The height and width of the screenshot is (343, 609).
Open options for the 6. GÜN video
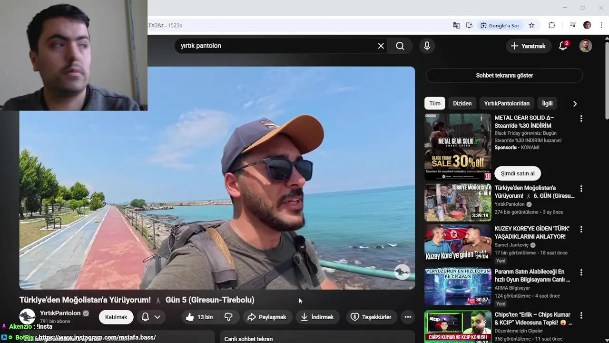[581, 189]
